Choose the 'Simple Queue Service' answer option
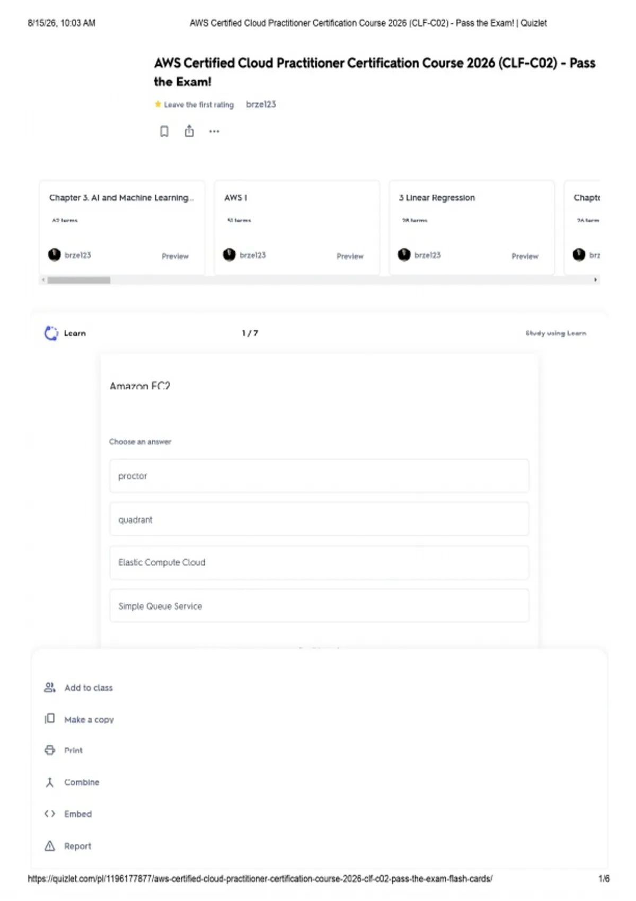636x901 pixels. (319, 606)
